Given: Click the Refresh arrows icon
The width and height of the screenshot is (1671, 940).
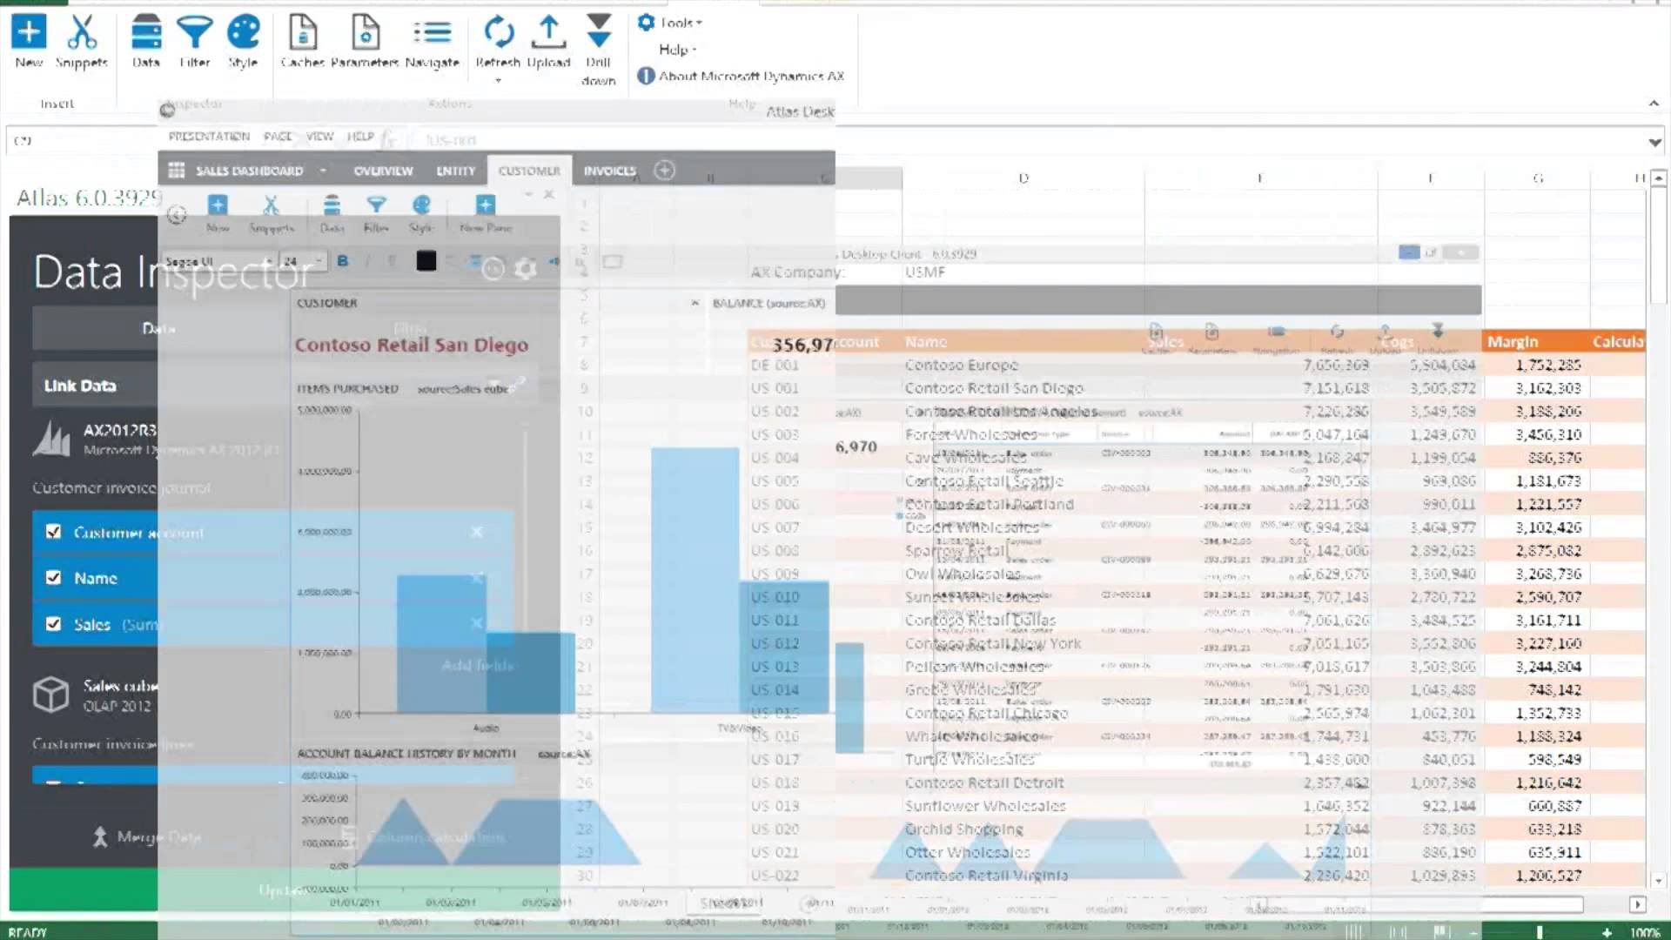Looking at the screenshot, I should pyautogui.click(x=498, y=32).
